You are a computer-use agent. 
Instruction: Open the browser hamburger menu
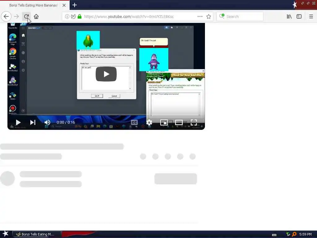tap(311, 16)
